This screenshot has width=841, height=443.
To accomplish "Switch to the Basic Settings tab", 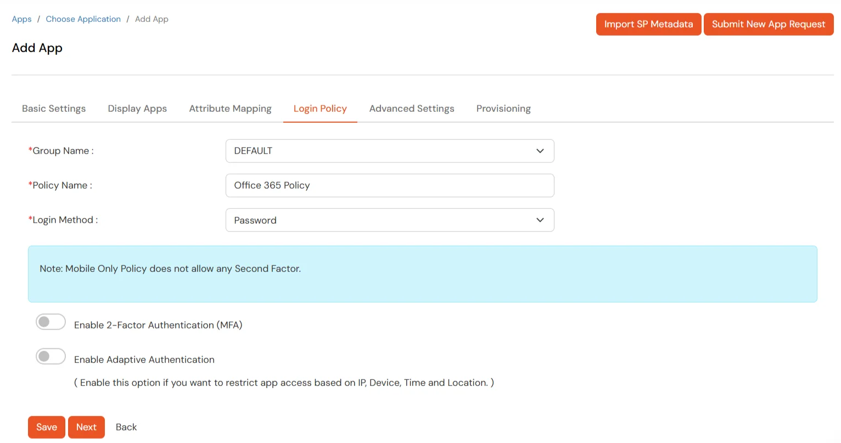I will tap(53, 108).
